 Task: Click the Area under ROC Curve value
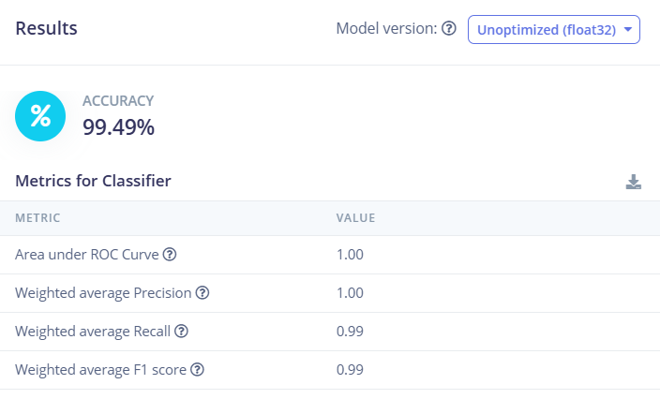tap(350, 255)
